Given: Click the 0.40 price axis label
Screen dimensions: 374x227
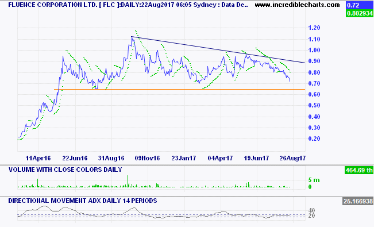Looking at the screenshot, I should tap(314, 117).
